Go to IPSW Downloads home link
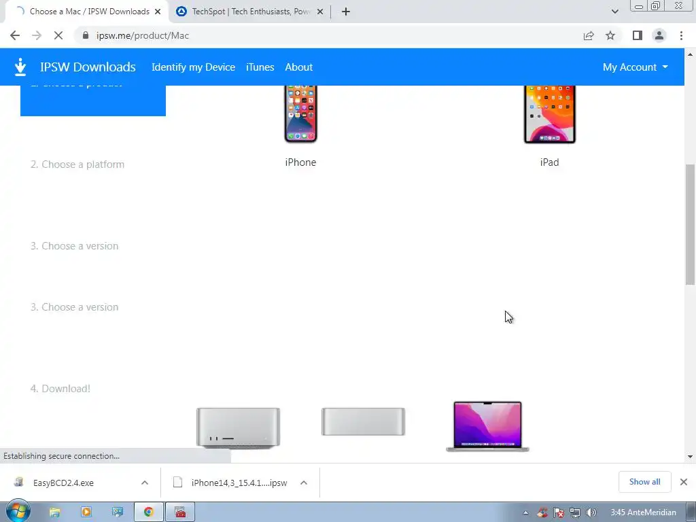This screenshot has height=522, width=696. (88, 67)
